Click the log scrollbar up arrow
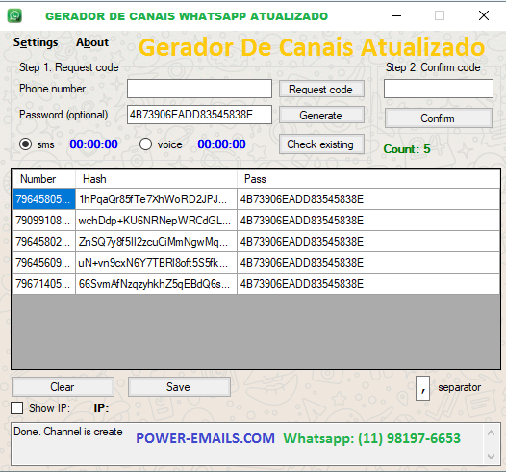 492,433
